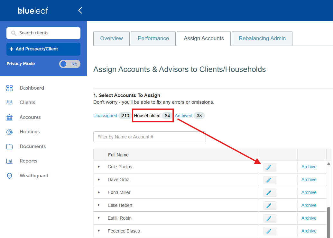Switch to the Performance tab
The width and height of the screenshot is (333, 238).
(153, 38)
